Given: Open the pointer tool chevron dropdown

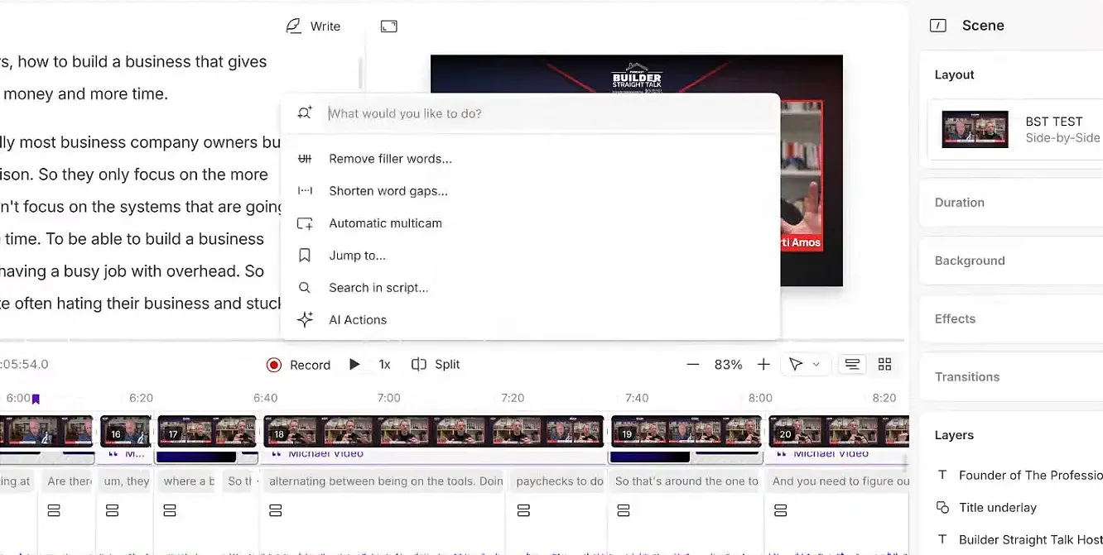Looking at the screenshot, I should pyautogui.click(x=816, y=364).
